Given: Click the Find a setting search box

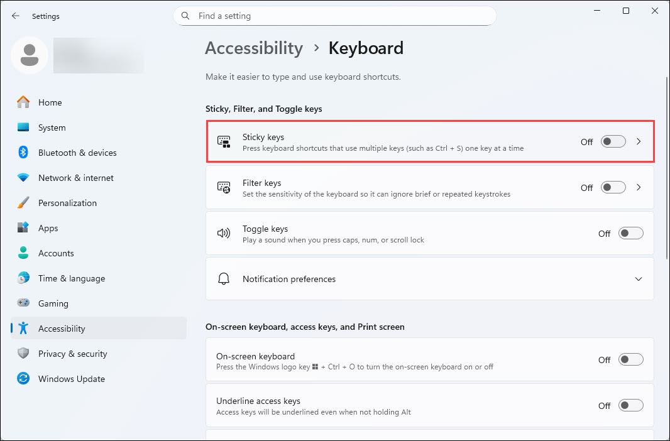Looking at the screenshot, I should click(339, 16).
